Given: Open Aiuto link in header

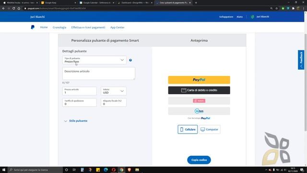Looking at the screenshot, I should (240, 17).
